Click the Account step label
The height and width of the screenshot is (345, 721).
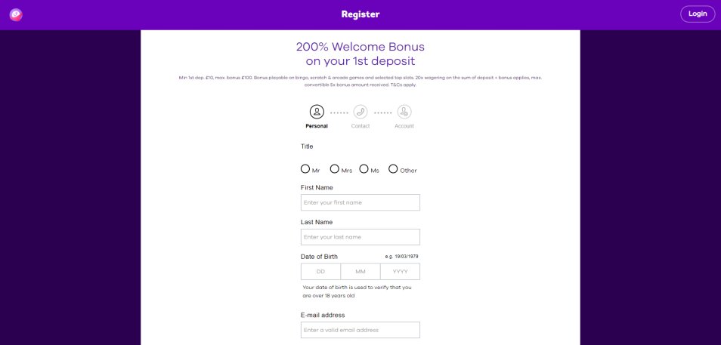click(x=404, y=126)
